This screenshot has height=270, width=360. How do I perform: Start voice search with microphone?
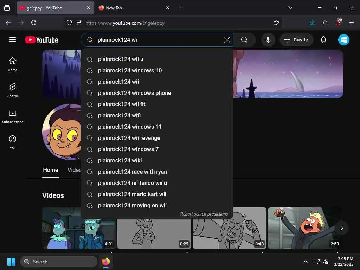coord(268,40)
